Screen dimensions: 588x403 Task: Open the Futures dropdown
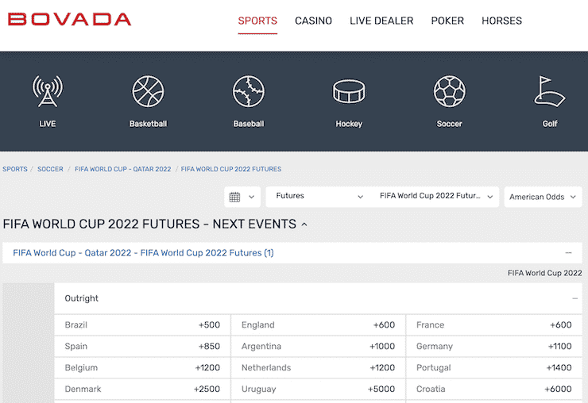coord(319,196)
